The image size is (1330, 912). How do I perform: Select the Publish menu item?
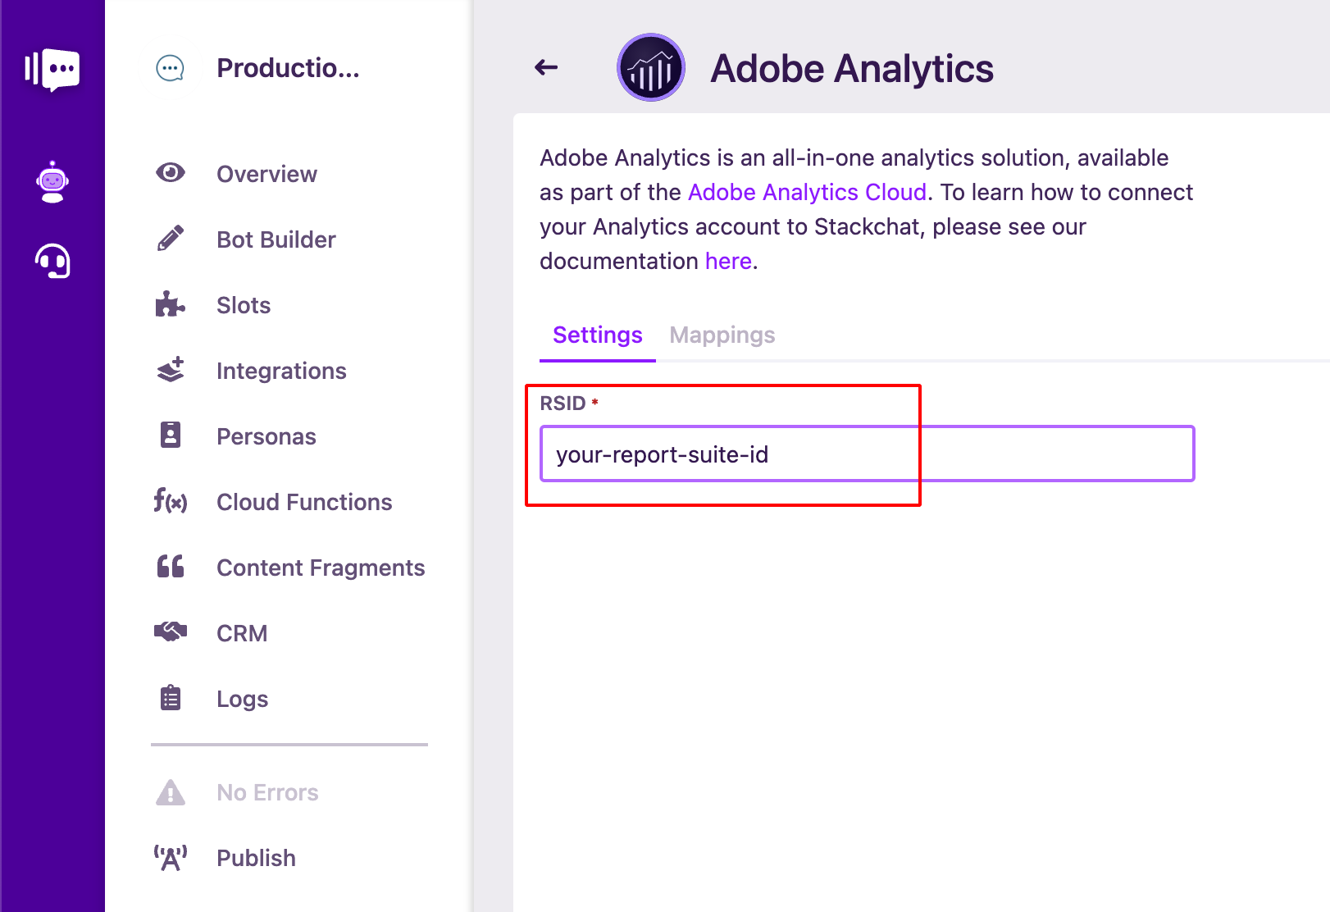pos(256,858)
